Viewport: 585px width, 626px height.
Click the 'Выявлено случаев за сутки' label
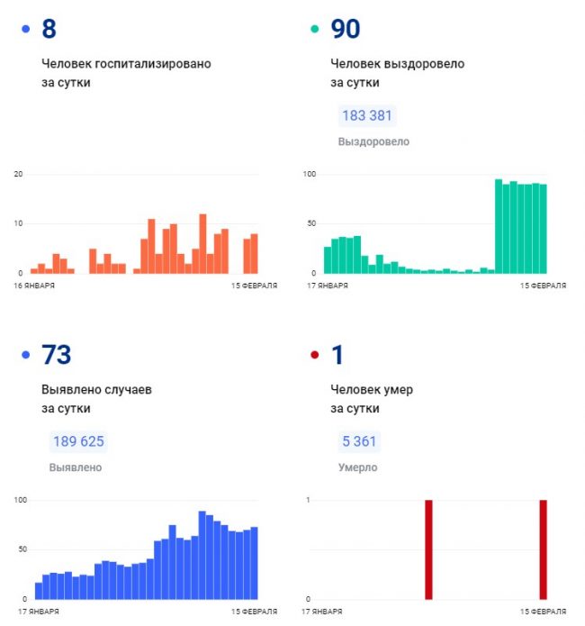pyautogui.click(x=98, y=399)
